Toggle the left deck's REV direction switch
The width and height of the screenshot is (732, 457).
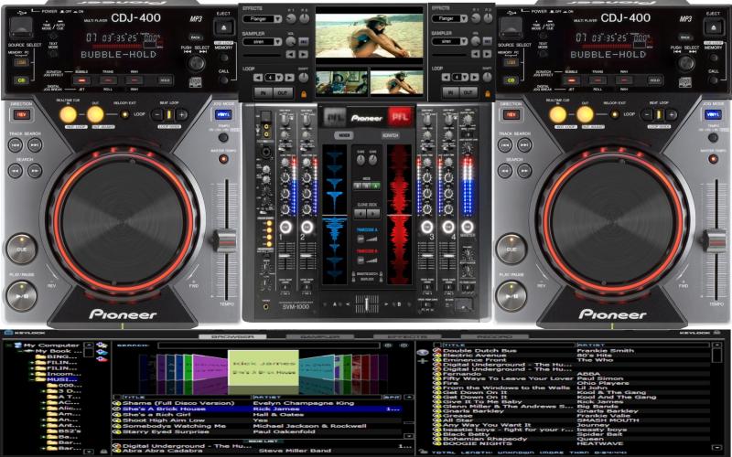pyautogui.click(x=21, y=115)
